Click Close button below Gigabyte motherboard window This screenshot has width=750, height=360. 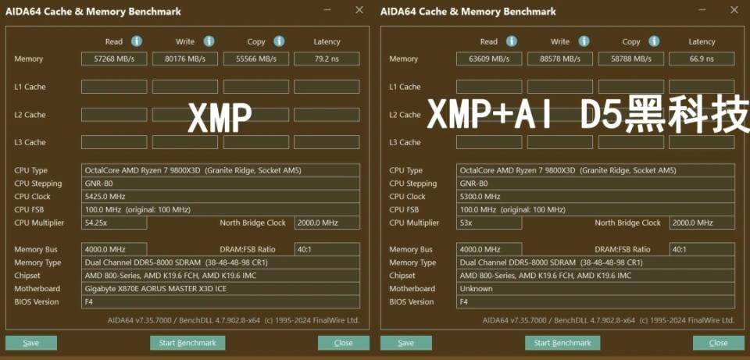[x=343, y=343]
